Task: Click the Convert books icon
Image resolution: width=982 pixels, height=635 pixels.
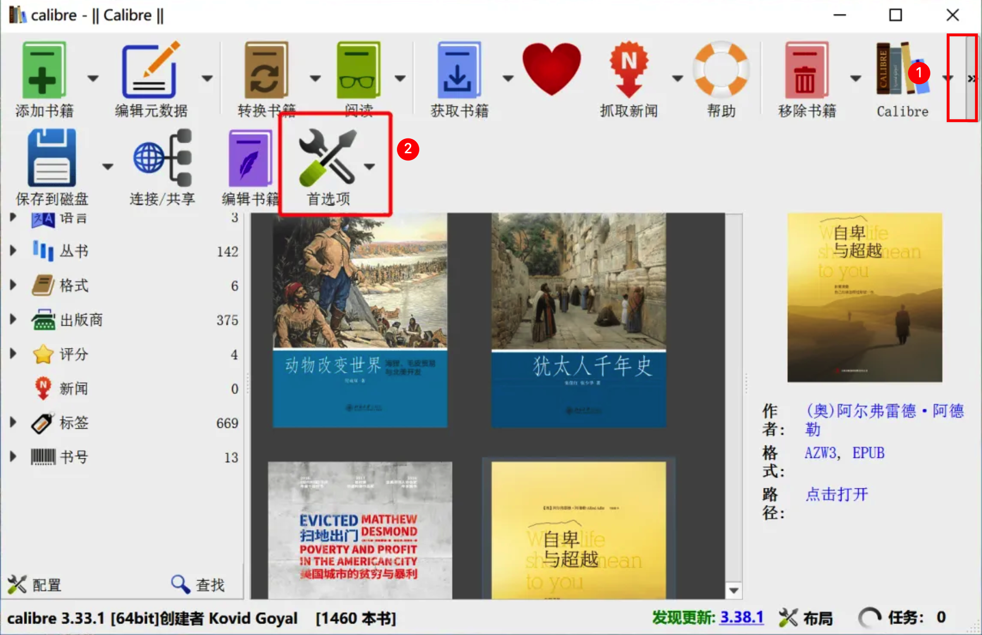Action: [x=266, y=70]
